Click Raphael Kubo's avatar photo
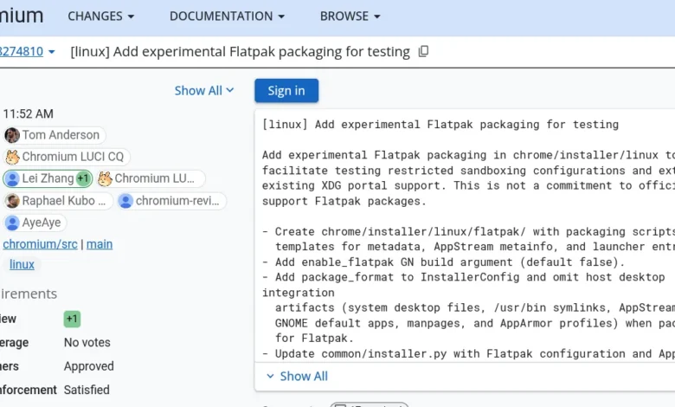 [12, 201]
